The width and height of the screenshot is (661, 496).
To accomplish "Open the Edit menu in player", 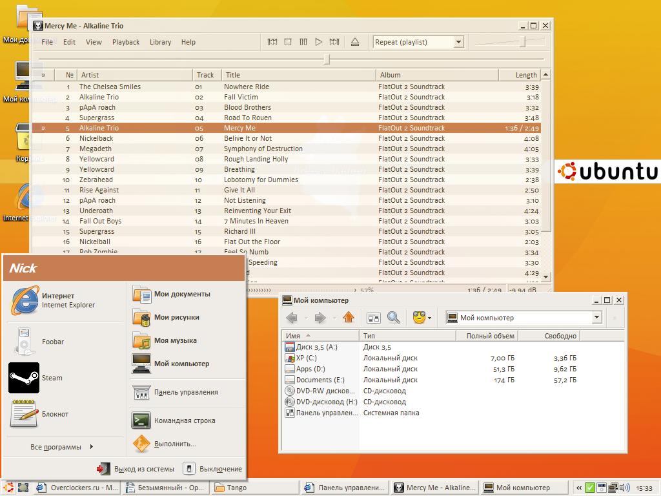I will click(x=69, y=42).
